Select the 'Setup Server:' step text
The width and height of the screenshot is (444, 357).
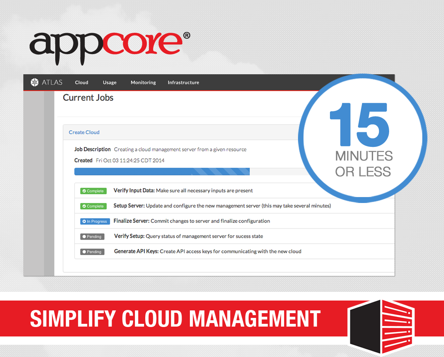(129, 206)
